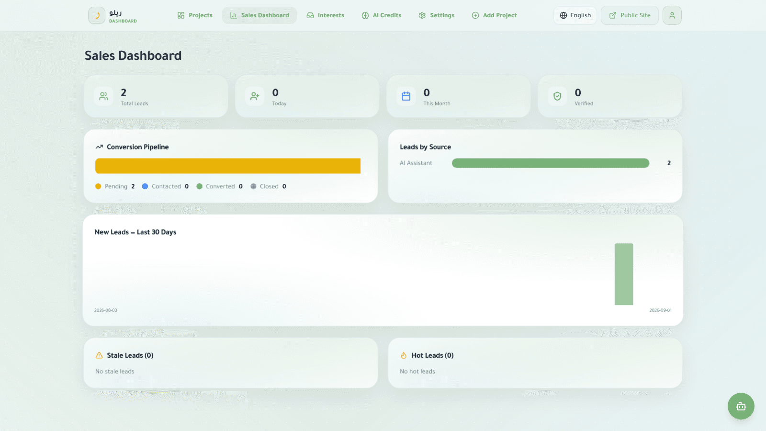
Task: Click the Today add-user icon
Action: click(255, 96)
